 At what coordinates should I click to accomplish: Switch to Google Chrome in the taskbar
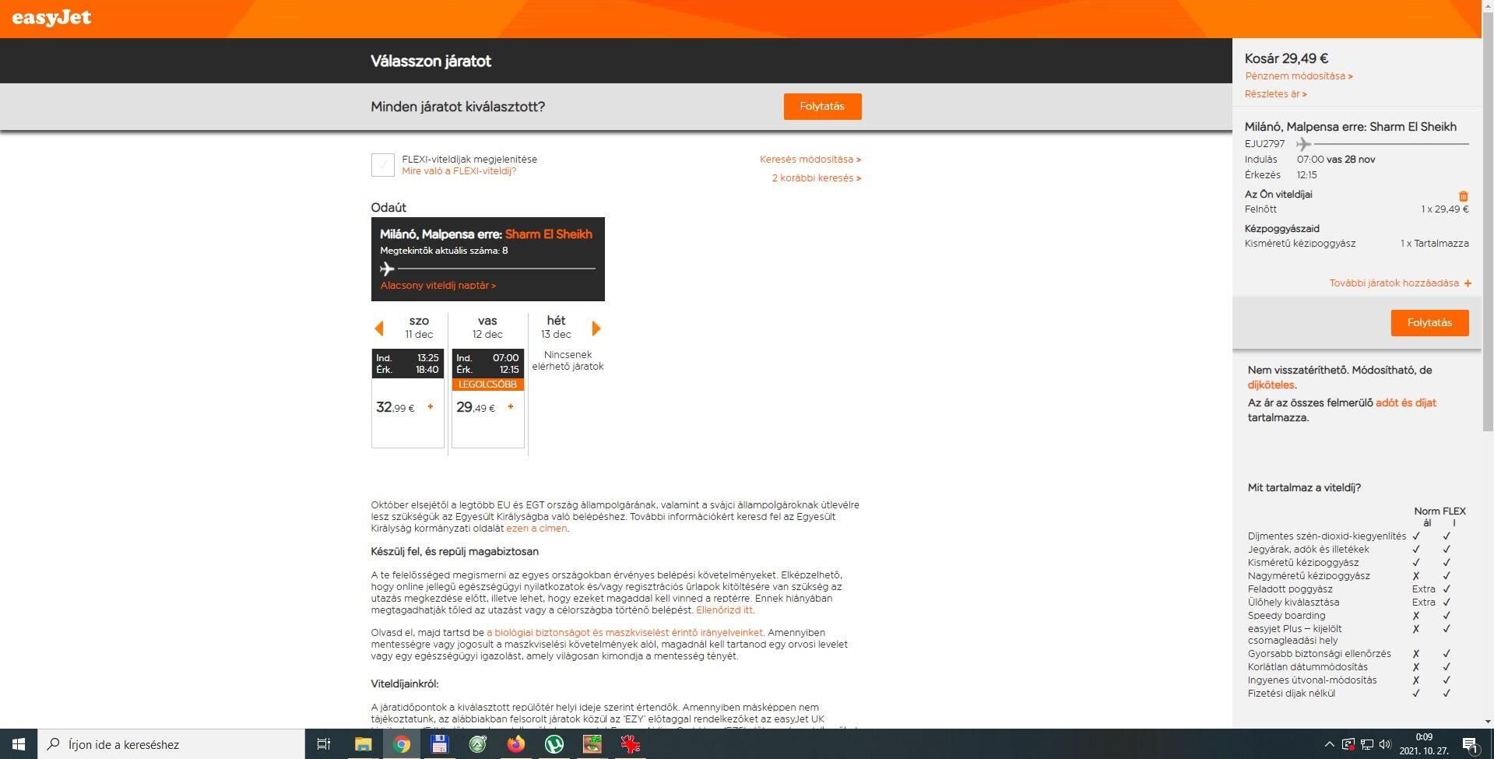(x=401, y=744)
